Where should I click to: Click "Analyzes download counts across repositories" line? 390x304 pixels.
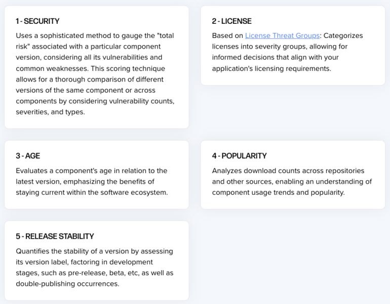288,170
